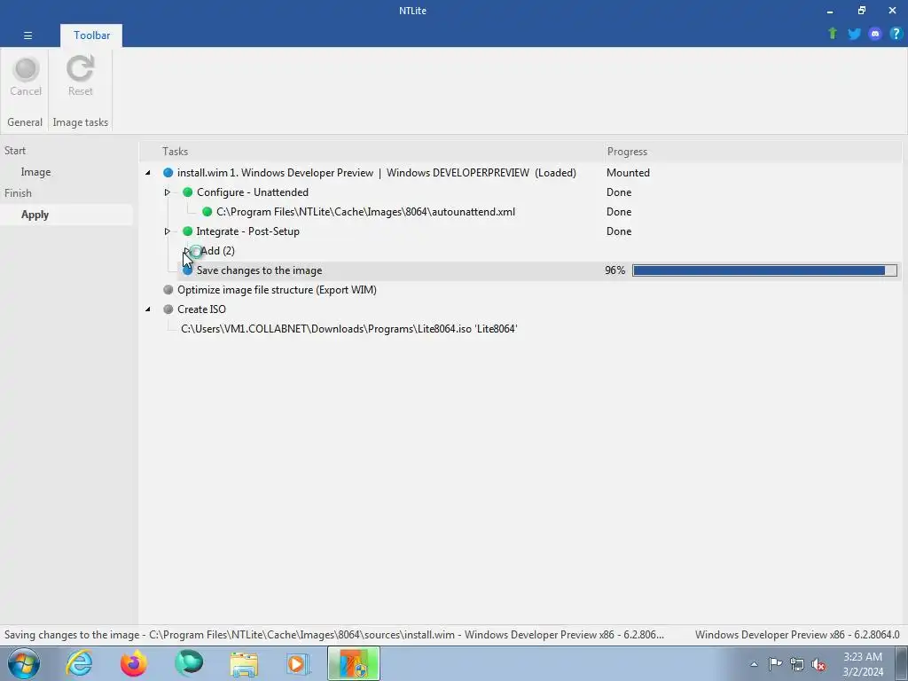Open the Twitter link icon

854,34
